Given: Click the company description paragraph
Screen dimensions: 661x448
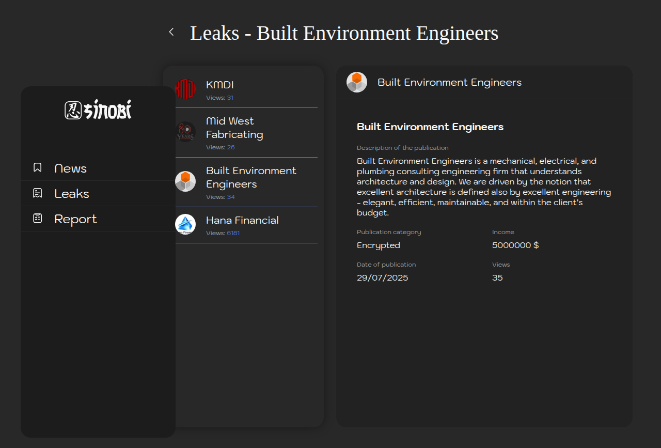Looking at the screenshot, I should (x=484, y=187).
